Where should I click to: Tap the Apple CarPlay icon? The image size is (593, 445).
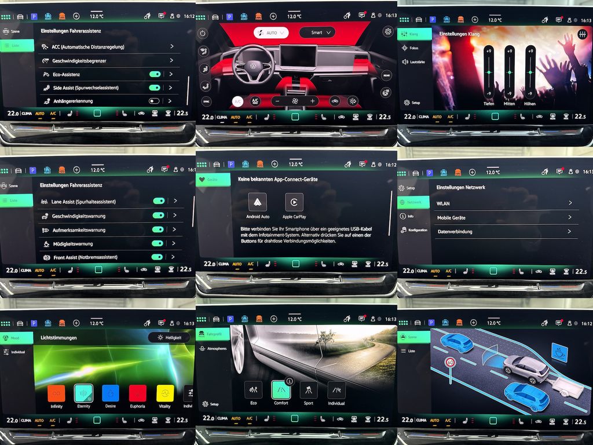[294, 202]
